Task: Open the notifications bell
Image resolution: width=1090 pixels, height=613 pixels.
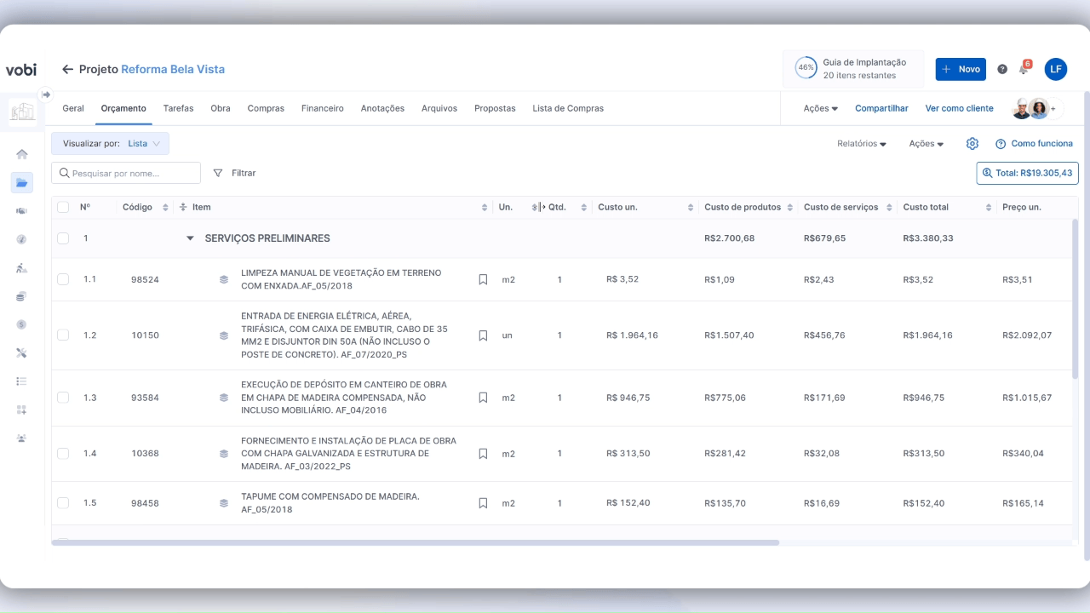Action: click(x=1024, y=69)
